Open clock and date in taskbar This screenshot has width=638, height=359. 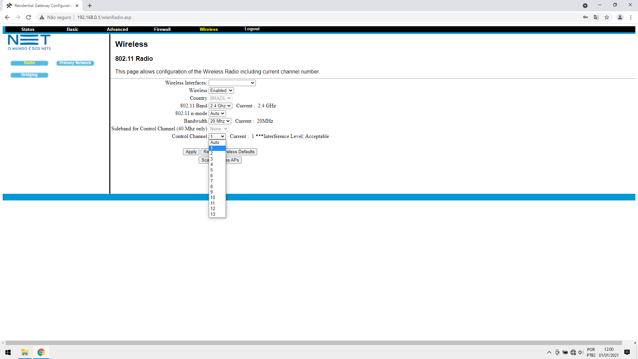click(609, 352)
